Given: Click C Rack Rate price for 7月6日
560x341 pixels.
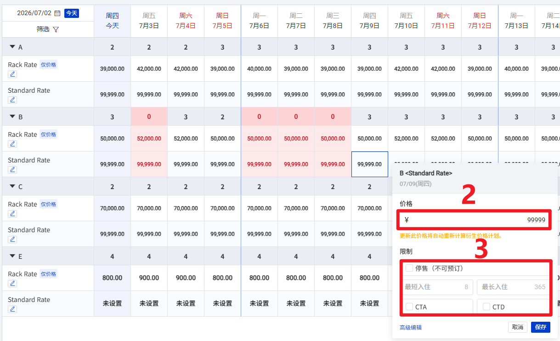Looking at the screenshot, I should (x=259, y=208).
